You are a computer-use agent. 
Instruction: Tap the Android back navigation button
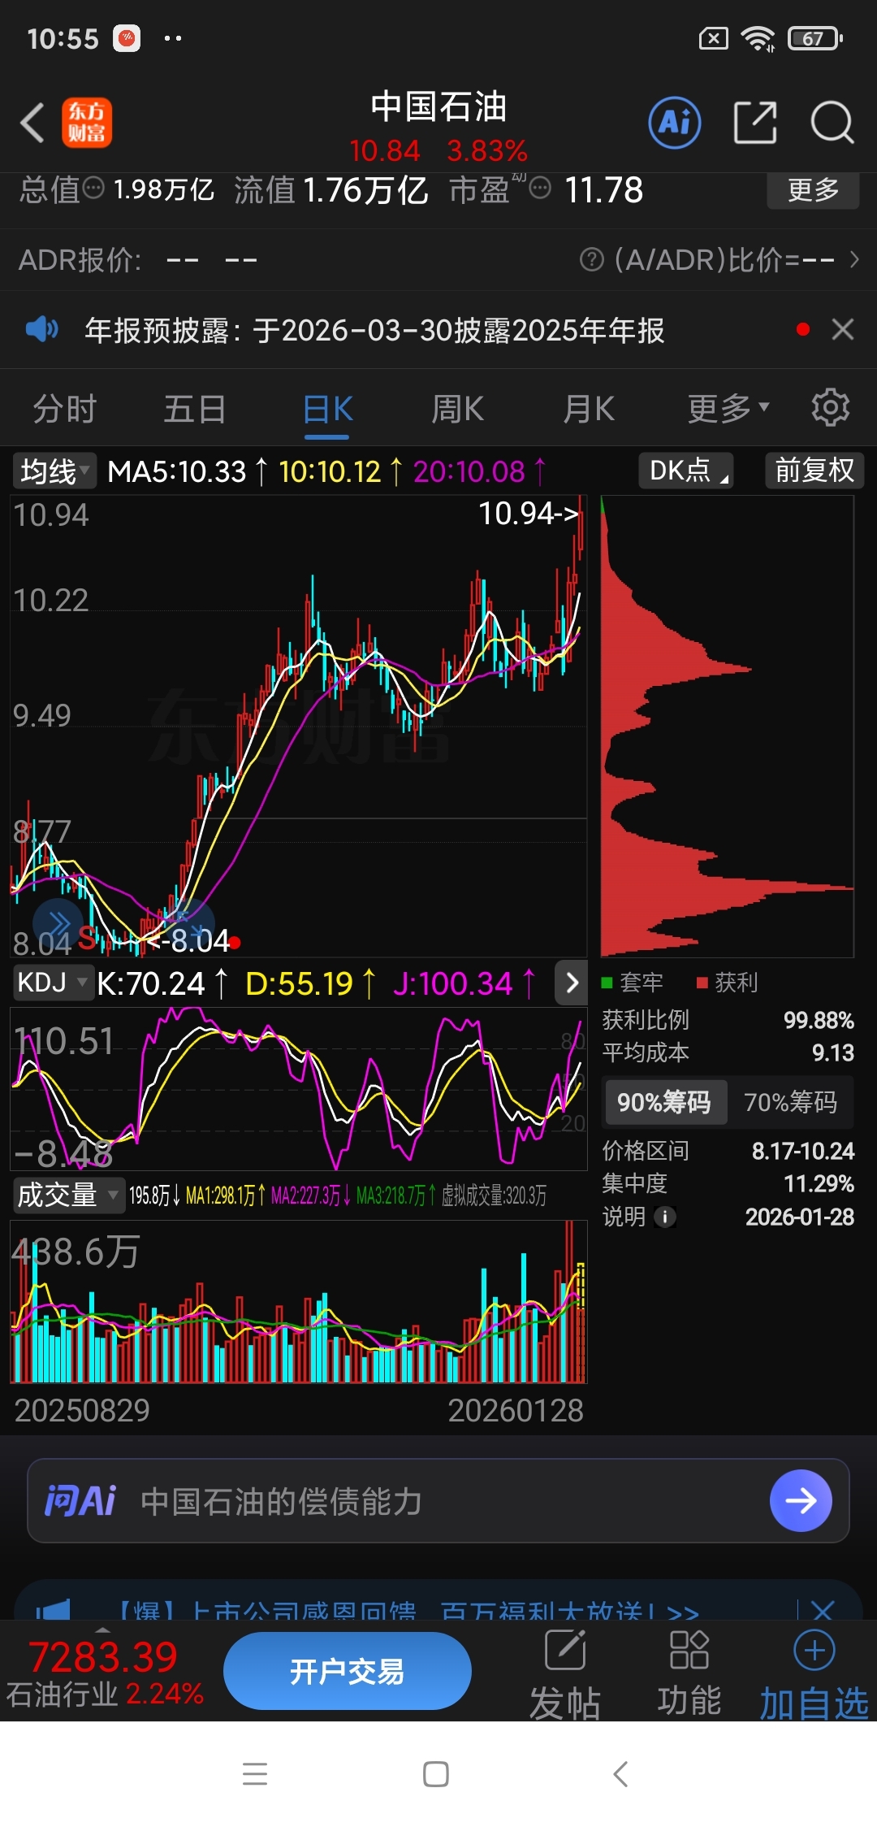click(x=620, y=1773)
